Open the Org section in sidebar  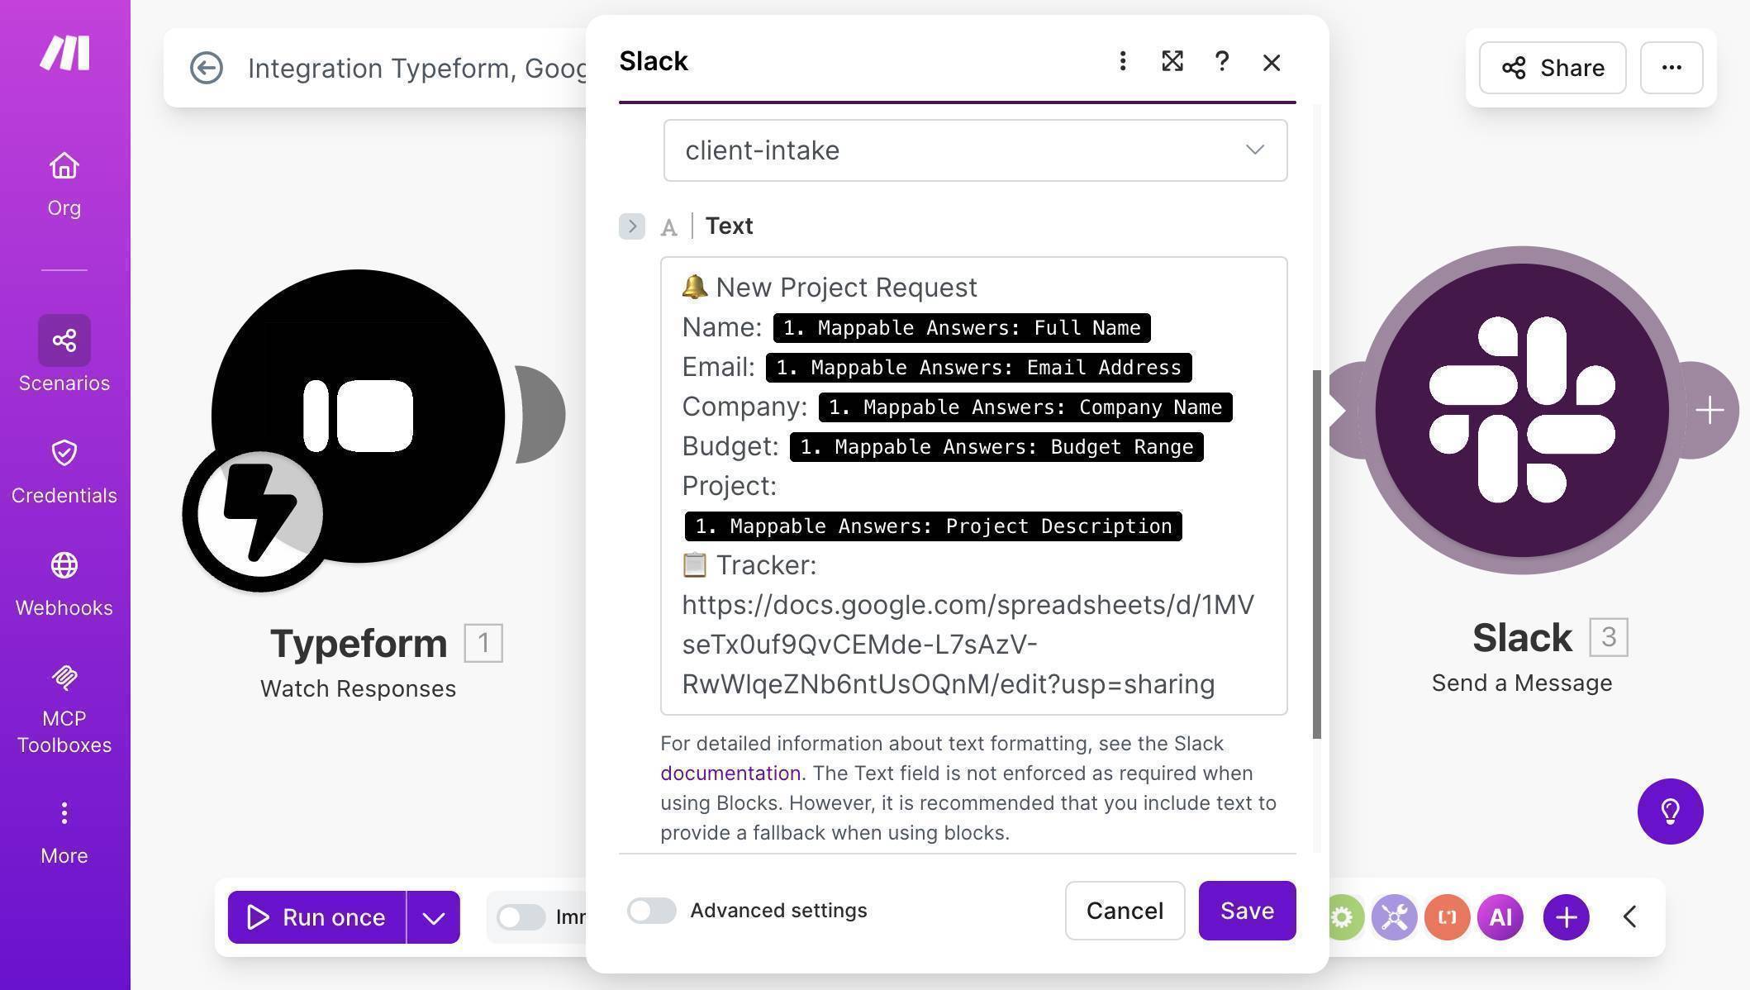64,182
